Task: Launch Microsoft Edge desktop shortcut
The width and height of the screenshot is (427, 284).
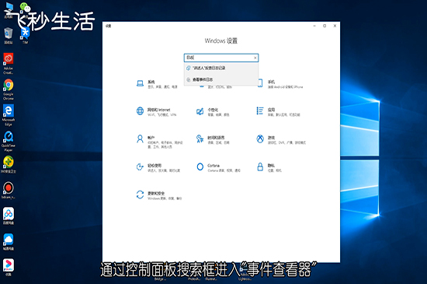Action: 9,115
